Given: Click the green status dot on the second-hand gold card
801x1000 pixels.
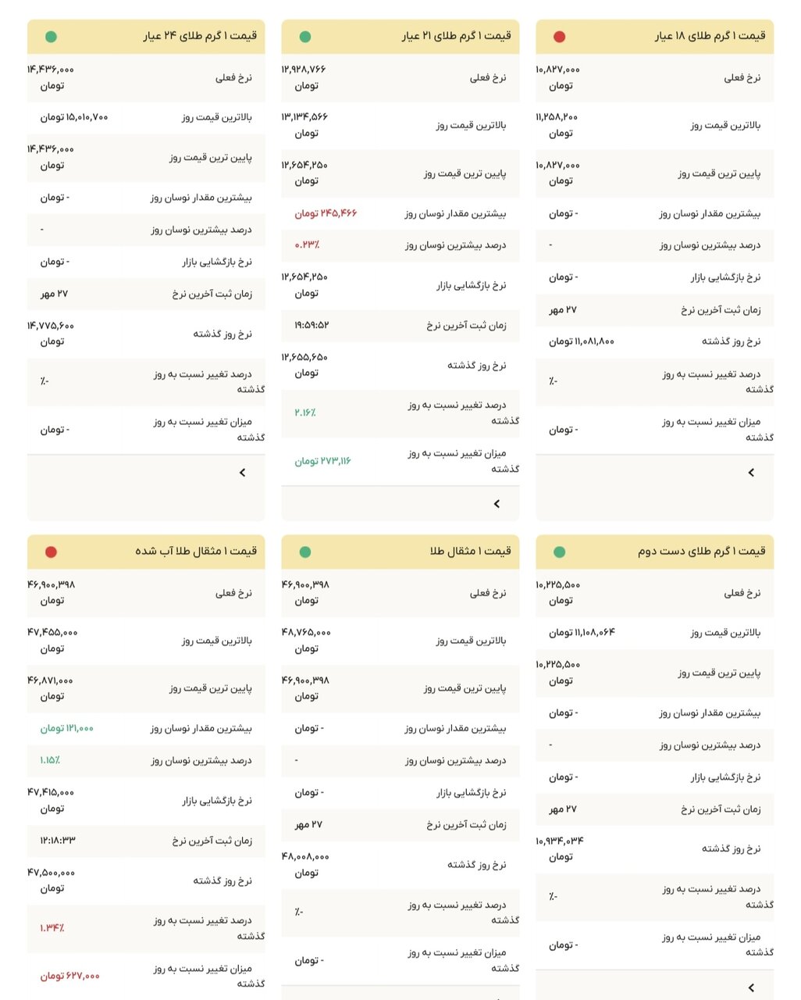Looking at the screenshot, I should pyautogui.click(x=557, y=552).
